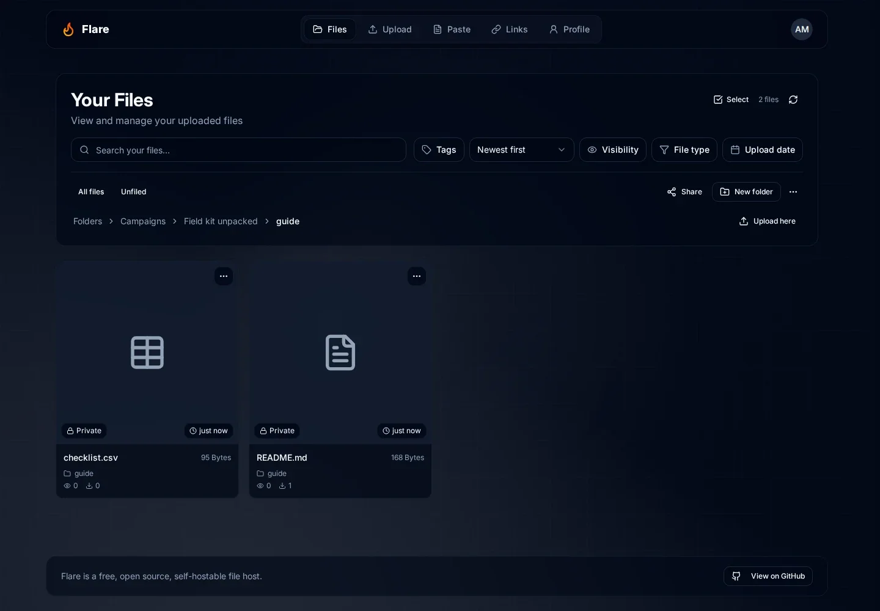Open the Visibility filter
880x611 pixels.
pos(612,150)
